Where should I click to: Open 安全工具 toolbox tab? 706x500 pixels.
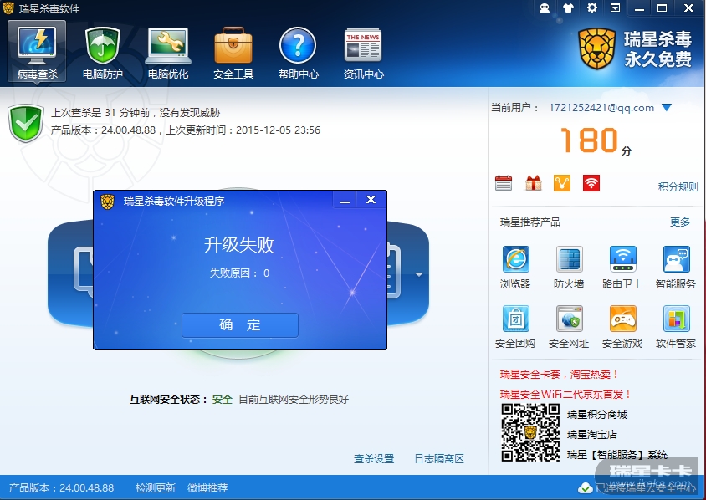pos(233,52)
